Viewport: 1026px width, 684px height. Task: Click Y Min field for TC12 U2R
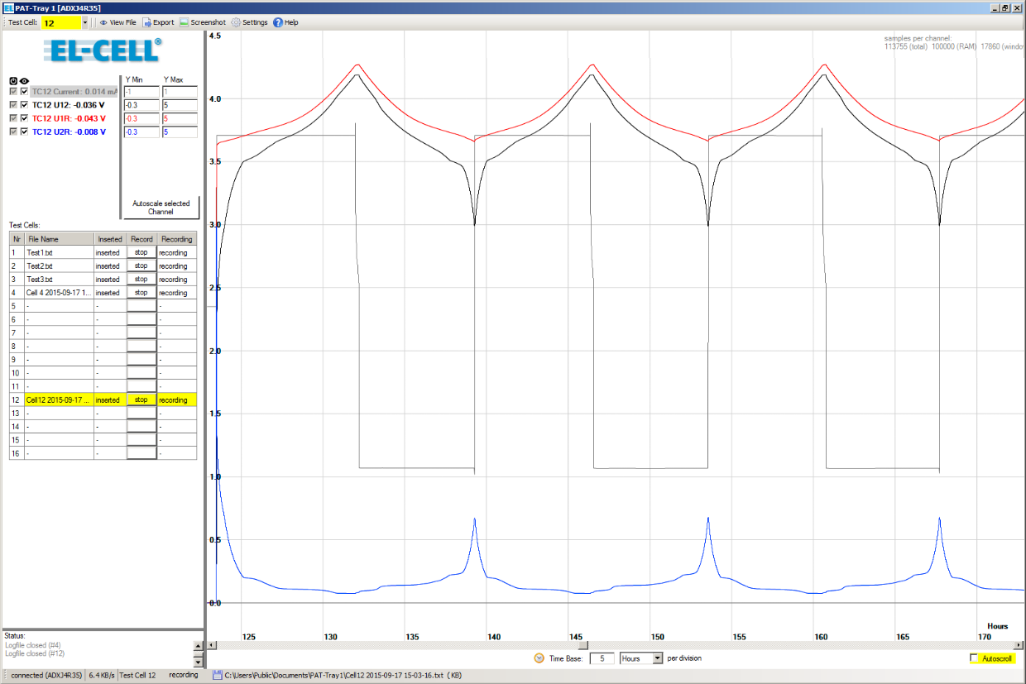pos(141,132)
